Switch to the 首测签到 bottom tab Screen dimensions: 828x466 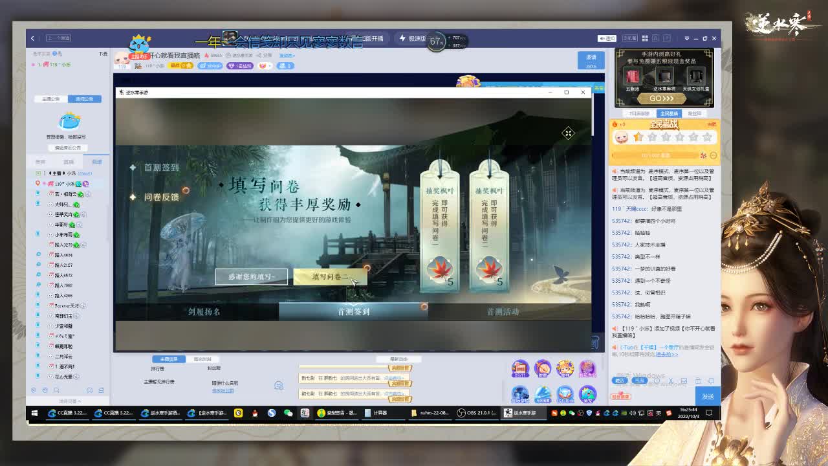(x=353, y=311)
